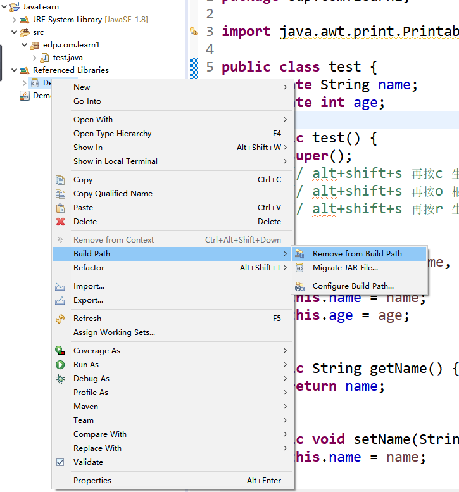Click the Debug As bug icon
Screen dimensions: 459x492
pyautogui.click(x=60, y=379)
